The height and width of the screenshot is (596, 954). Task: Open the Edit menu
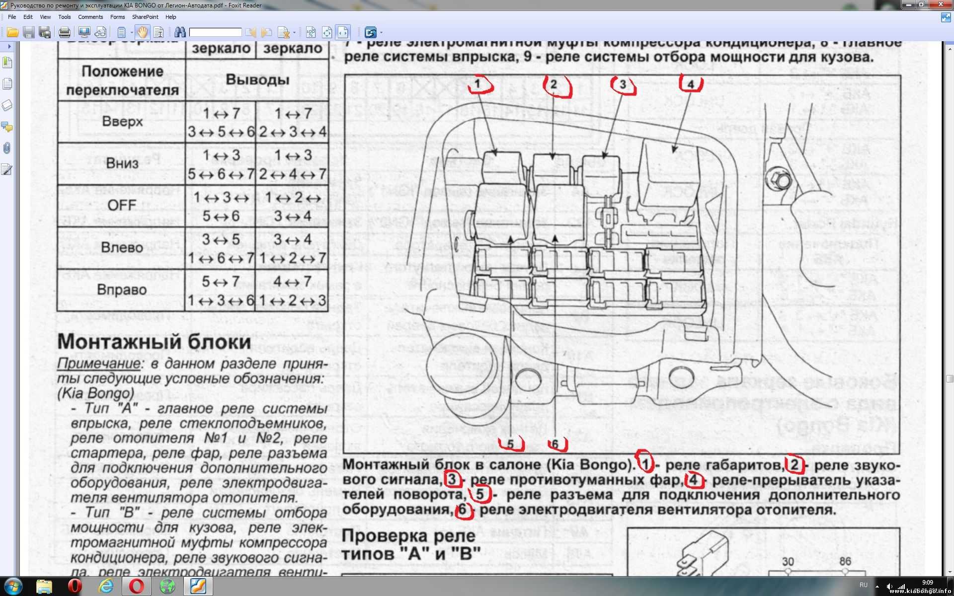pyautogui.click(x=28, y=17)
